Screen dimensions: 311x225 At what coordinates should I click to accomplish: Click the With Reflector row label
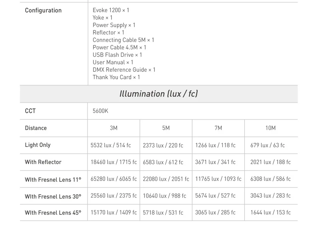43,162
